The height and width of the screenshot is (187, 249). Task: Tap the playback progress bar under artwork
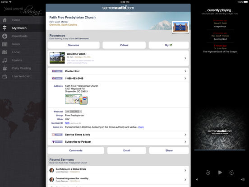[220, 150]
